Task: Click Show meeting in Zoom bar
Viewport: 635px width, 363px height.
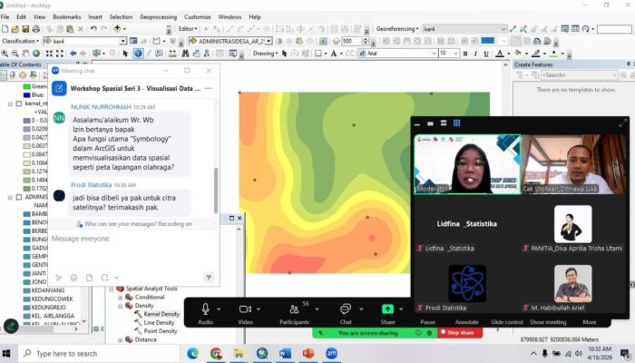Action: 548,322
